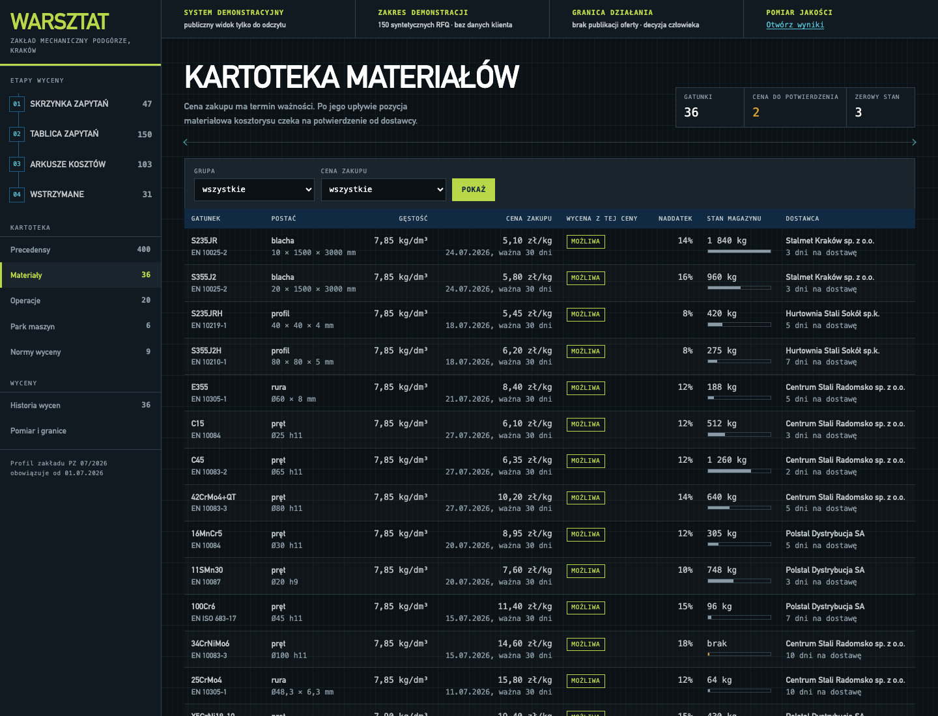Image resolution: width=938 pixels, height=716 pixels.
Task: Click the stock bar for C45 1 260 kg
Action: point(739,471)
